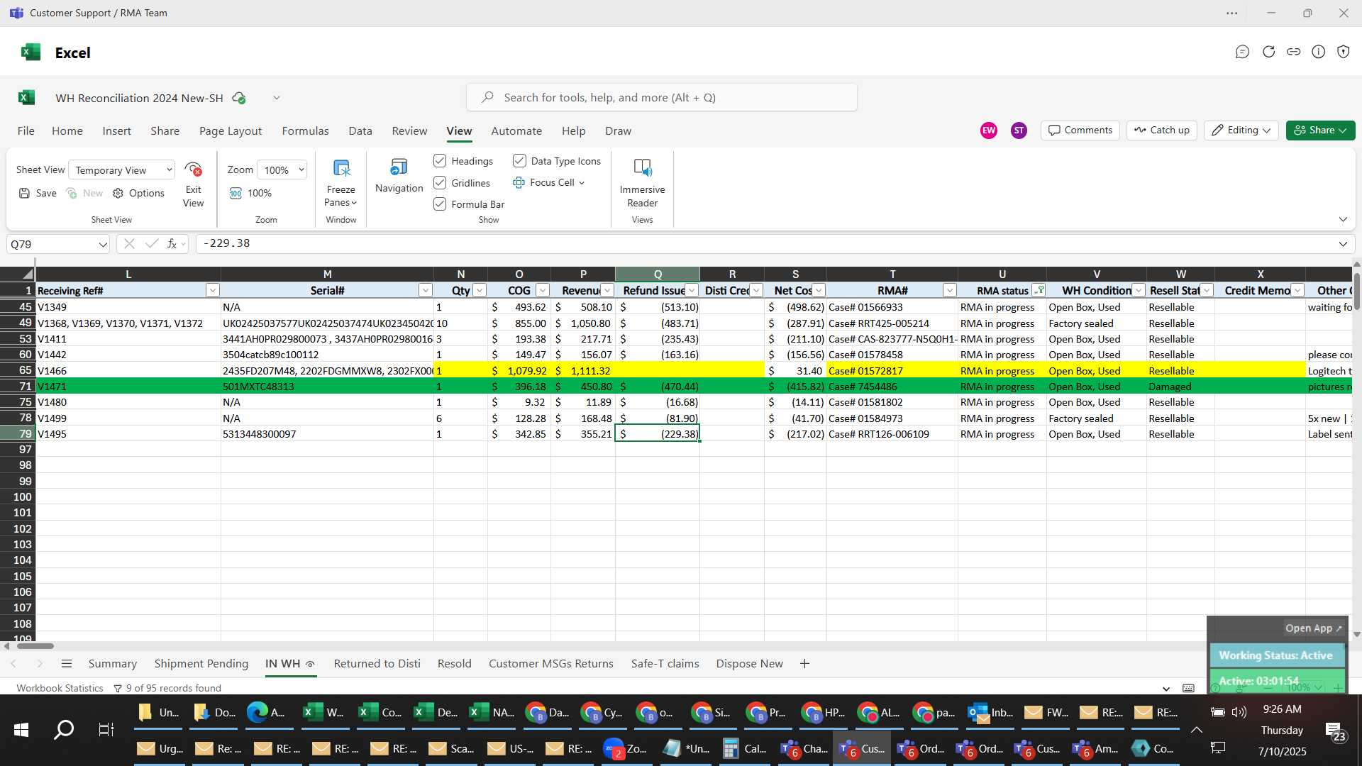Click the ST collaborator avatar
1362x766 pixels.
[1019, 131]
